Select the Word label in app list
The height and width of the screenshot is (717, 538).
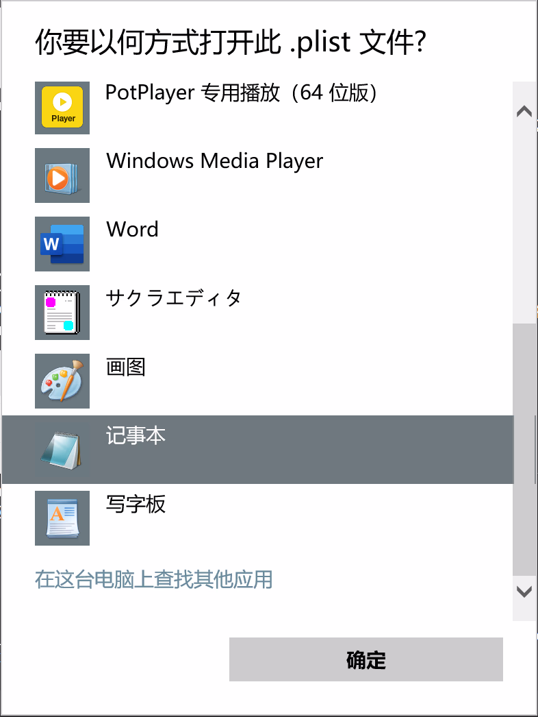tap(132, 230)
